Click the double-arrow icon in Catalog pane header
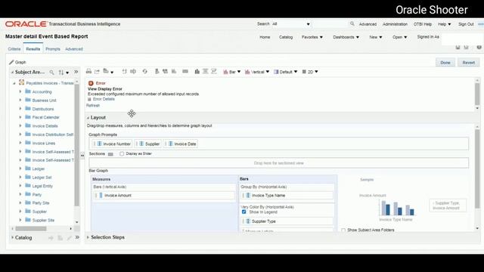The image size is (484, 272). coord(77,237)
